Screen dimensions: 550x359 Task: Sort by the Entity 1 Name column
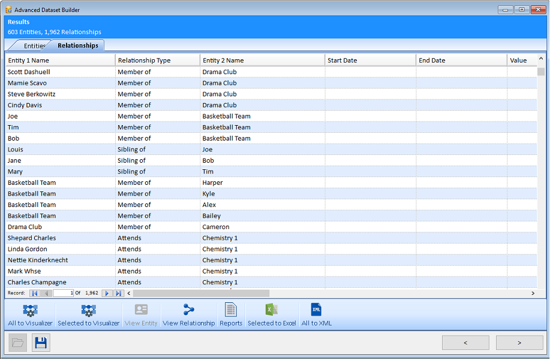[x=60, y=60]
